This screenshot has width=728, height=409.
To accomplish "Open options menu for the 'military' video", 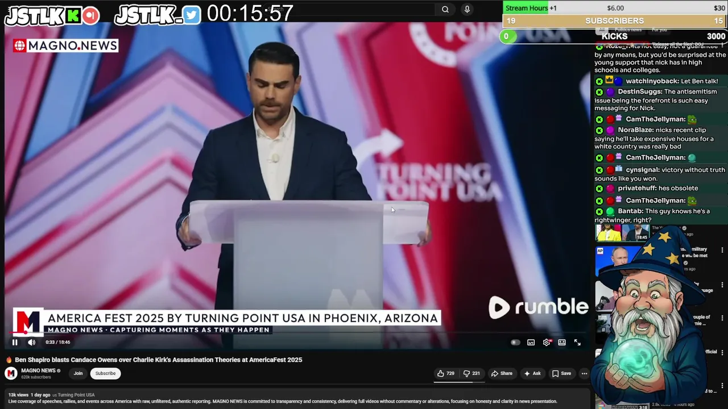I will coord(722,250).
